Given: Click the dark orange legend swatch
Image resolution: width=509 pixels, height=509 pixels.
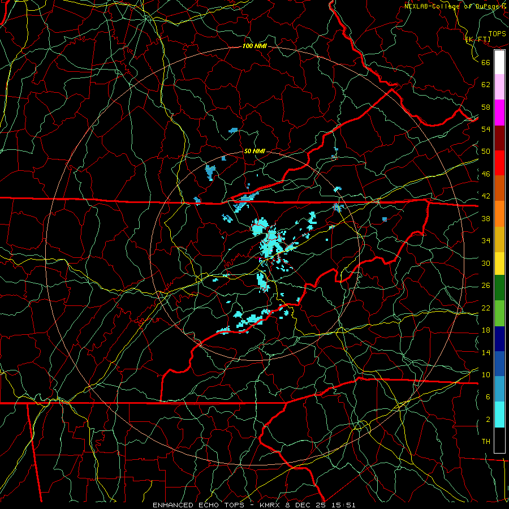Looking at the screenshot, I should pos(499,188).
